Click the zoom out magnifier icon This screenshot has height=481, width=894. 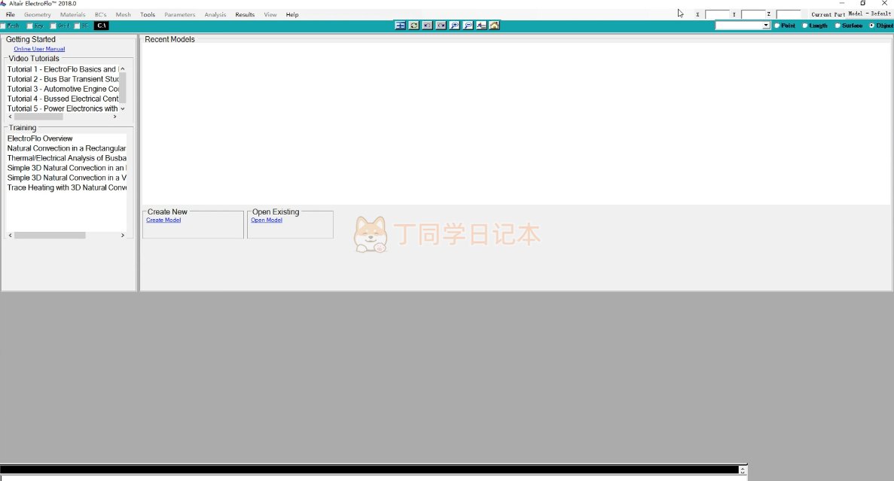468,26
